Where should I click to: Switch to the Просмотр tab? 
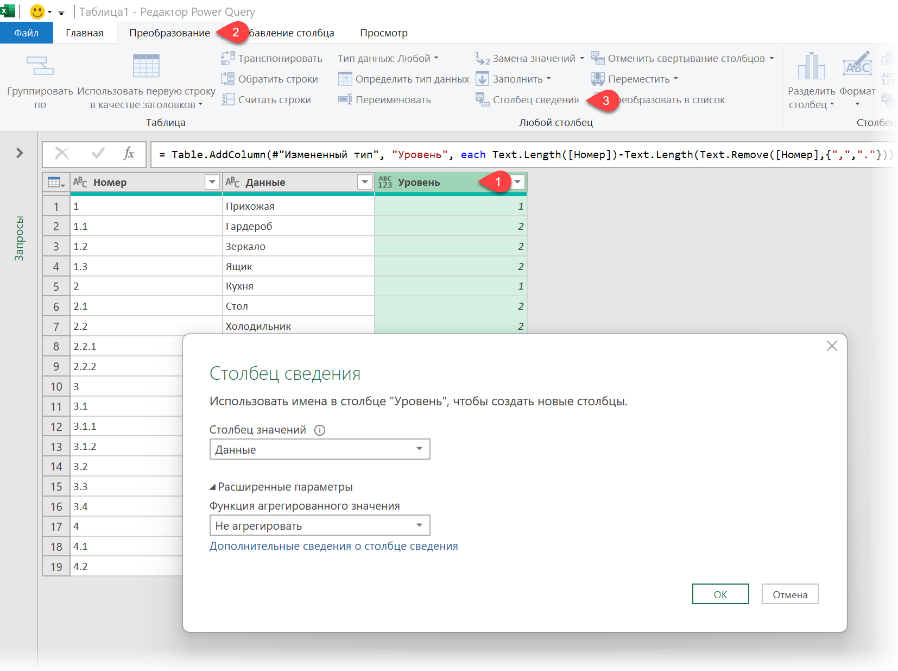point(384,33)
